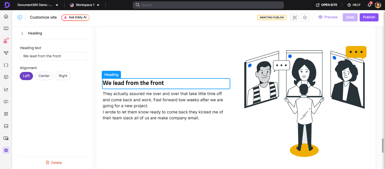
Task: Click the top Search field
Action: click(208, 5)
